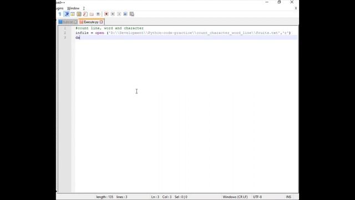
Task: Click line number 3 in margin
Action: pyautogui.click(x=65, y=38)
